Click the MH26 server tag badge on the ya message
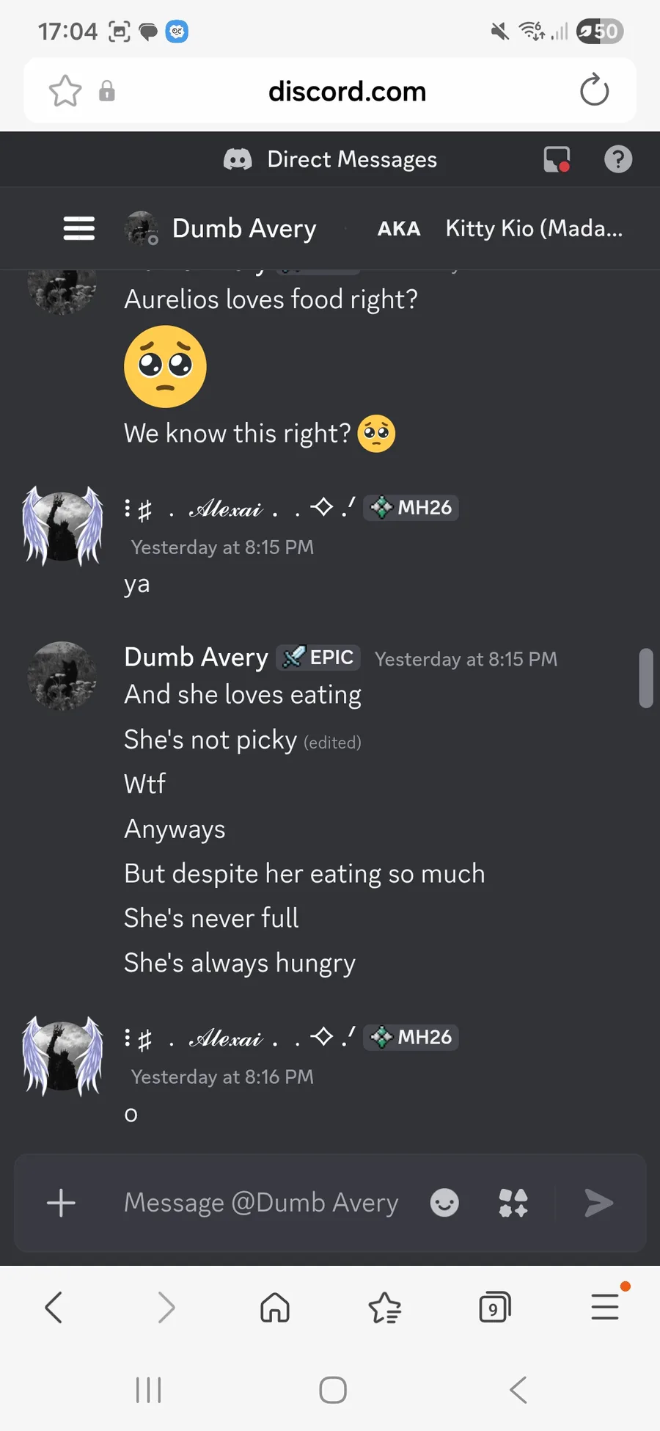 click(411, 507)
